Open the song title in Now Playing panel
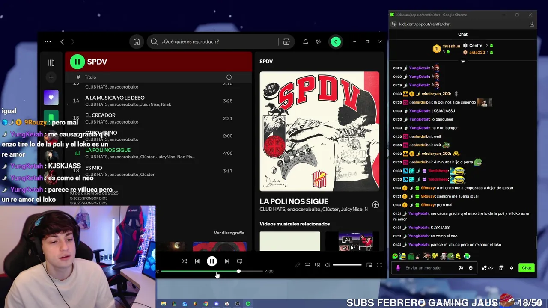Viewport: 548px width, 308px height. [x=294, y=201]
